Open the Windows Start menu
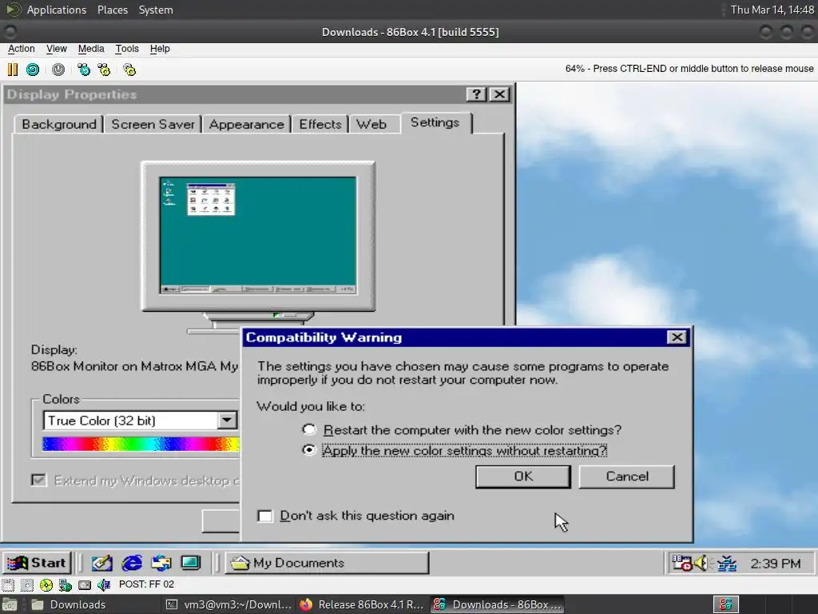The width and height of the screenshot is (818, 614). [37, 563]
